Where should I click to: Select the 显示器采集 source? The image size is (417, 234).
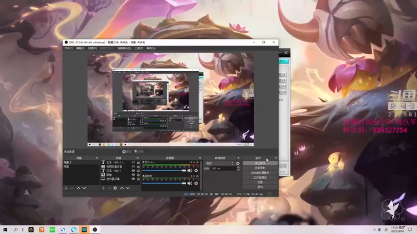pos(113,179)
